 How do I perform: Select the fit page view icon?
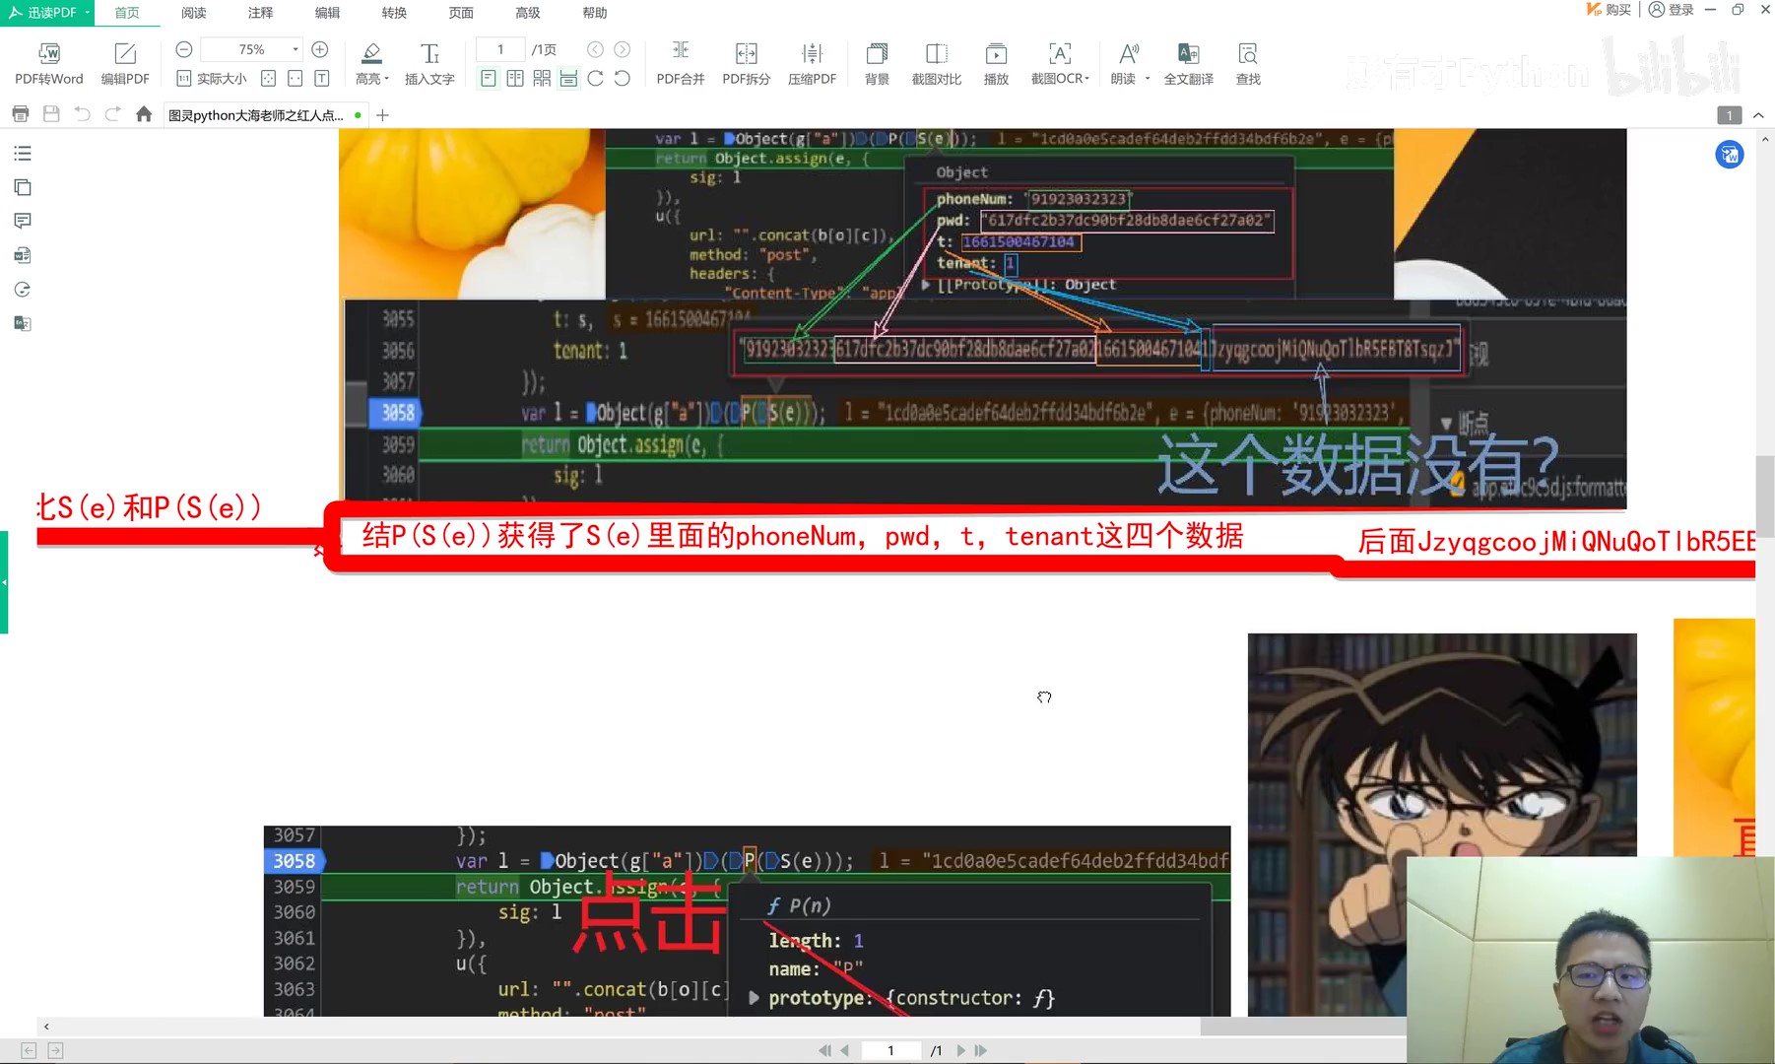(x=268, y=79)
